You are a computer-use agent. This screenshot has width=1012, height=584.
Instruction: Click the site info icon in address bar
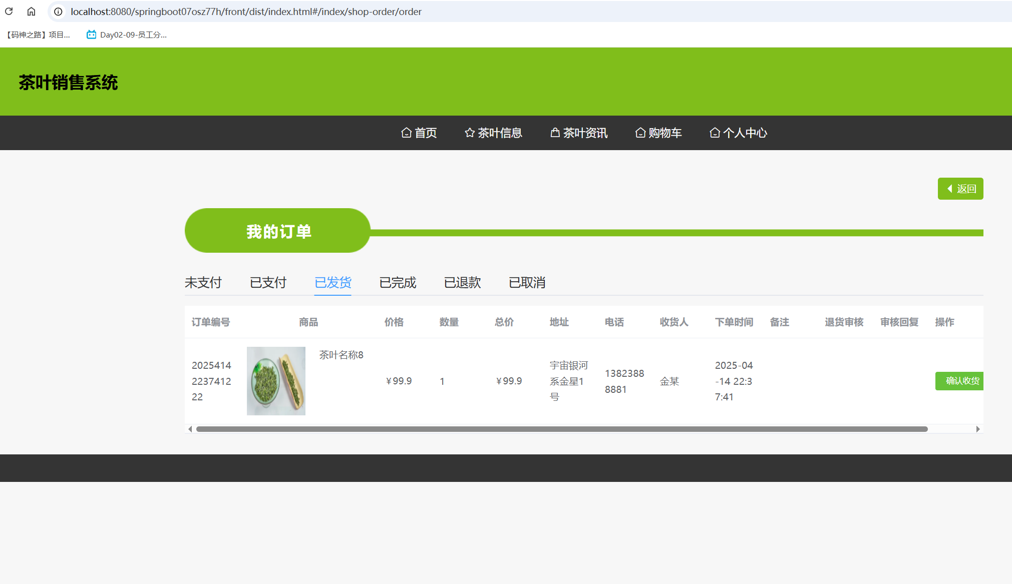[x=59, y=12]
